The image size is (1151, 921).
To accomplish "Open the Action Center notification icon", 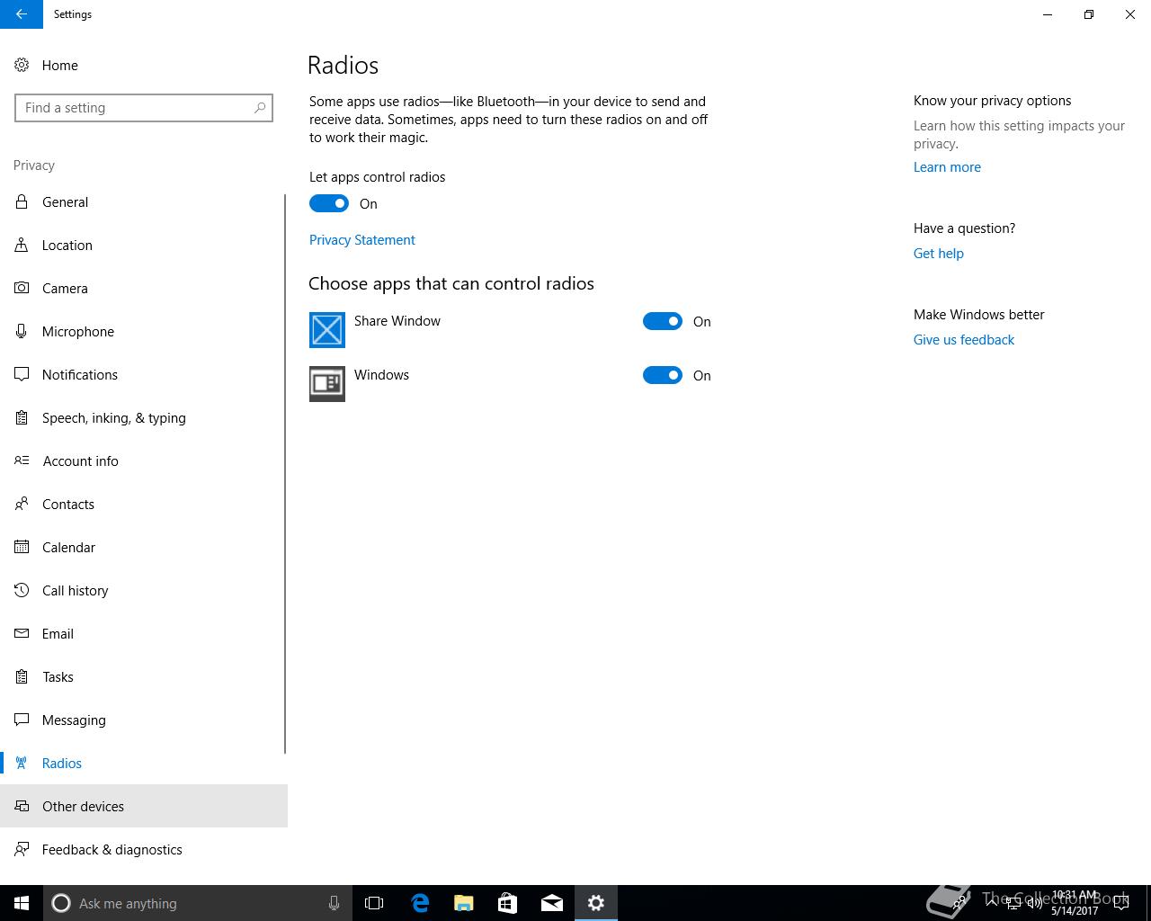I will (x=1121, y=903).
